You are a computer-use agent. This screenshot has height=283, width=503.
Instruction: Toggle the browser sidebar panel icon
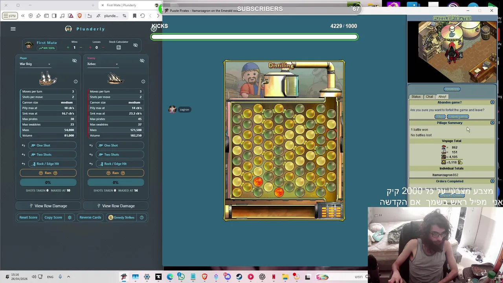click(54, 16)
